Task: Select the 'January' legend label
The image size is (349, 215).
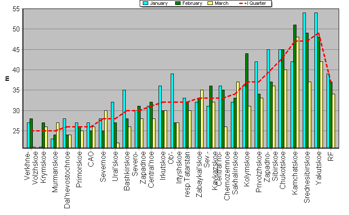Action: [x=159, y=3]
